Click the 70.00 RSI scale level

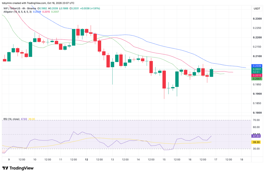pyautogui.click(x=256, y=120)
